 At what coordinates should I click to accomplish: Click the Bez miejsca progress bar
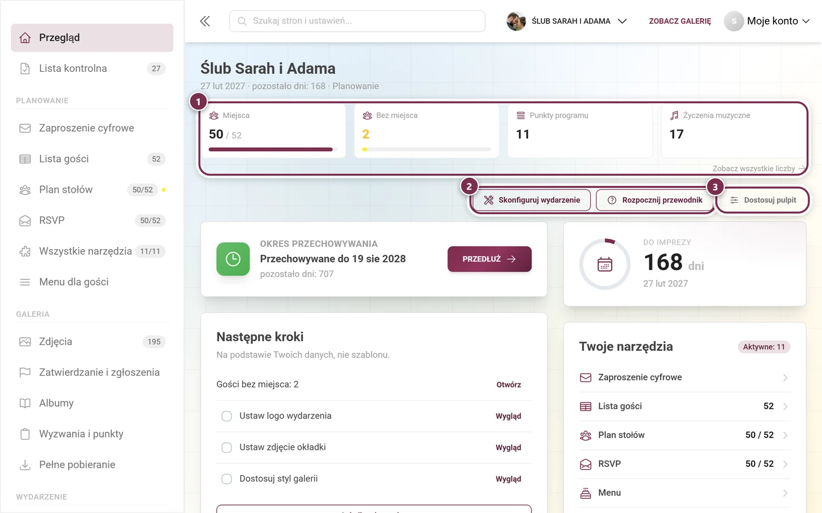click(426, 149)
